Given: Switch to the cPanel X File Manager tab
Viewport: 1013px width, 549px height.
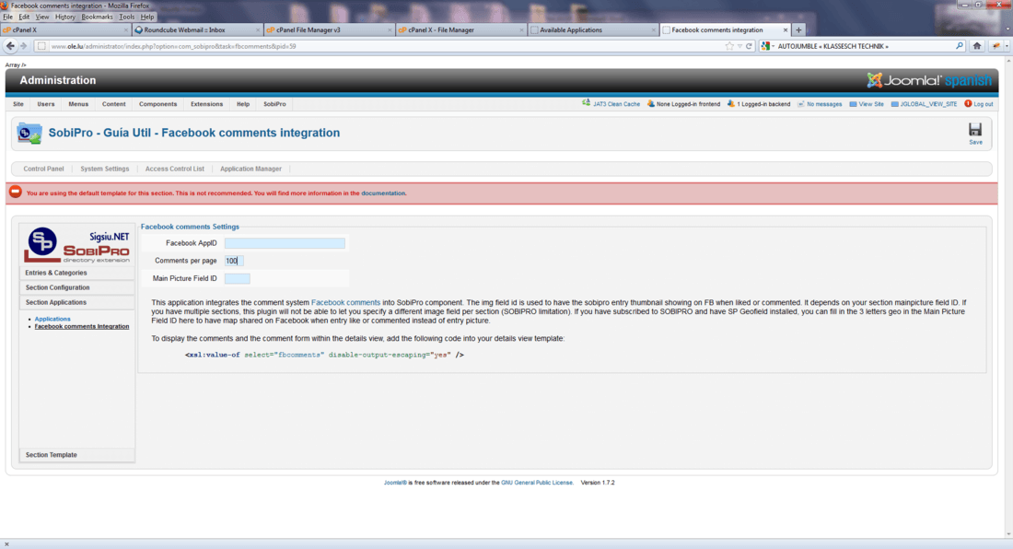Looking at the screenshot, I should (x=460, y=29).
